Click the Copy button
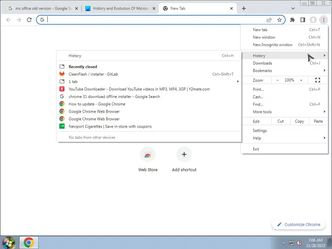Screen dimensions: 332x249 (x=299, y=121)
